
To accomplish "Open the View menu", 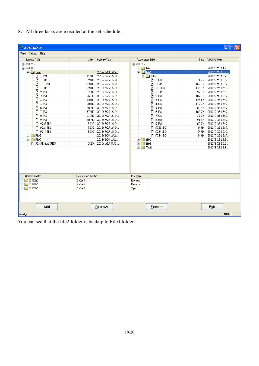I will (x=23, y=54).
